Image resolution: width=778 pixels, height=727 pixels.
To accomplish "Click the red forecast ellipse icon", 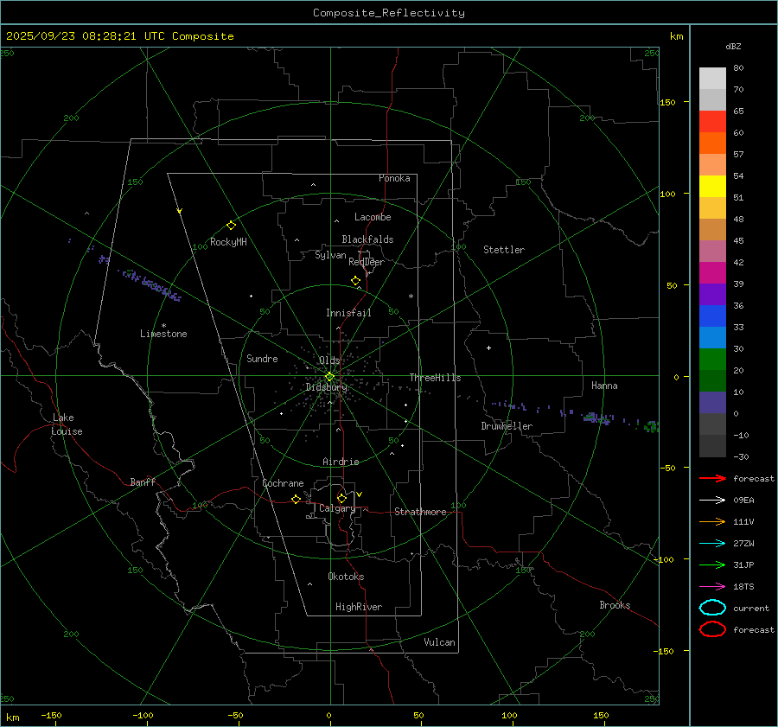I will click(x=712, y=629).
